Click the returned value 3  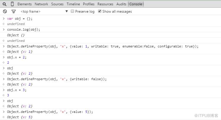pos(8,95)
